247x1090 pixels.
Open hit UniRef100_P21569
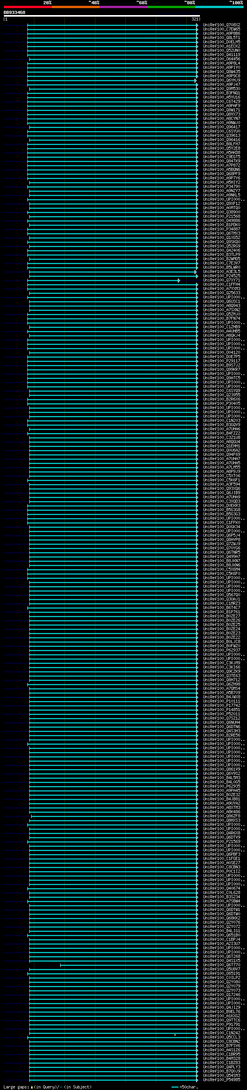coord(222,842)
